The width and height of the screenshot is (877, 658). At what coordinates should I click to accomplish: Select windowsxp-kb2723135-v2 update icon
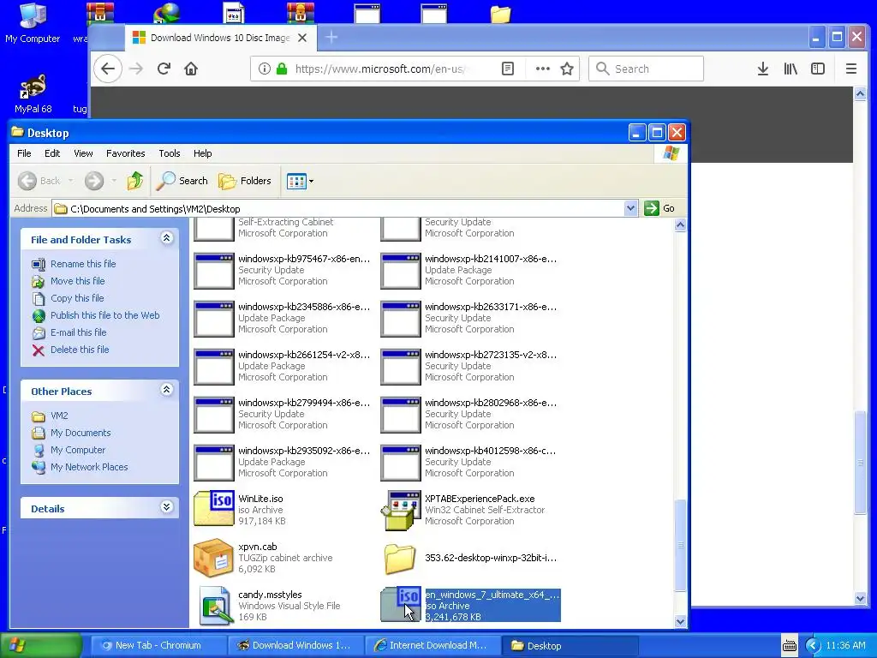401,367
